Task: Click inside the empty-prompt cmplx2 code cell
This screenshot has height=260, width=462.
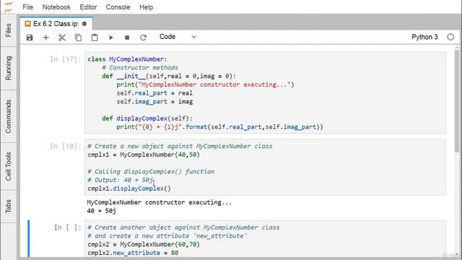Action: pos(265,239)
